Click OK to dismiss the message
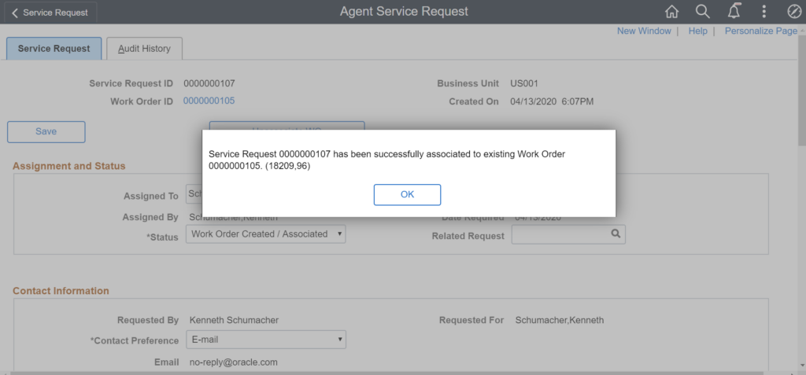Screen dimensions: 806x375 pos(407,195)
